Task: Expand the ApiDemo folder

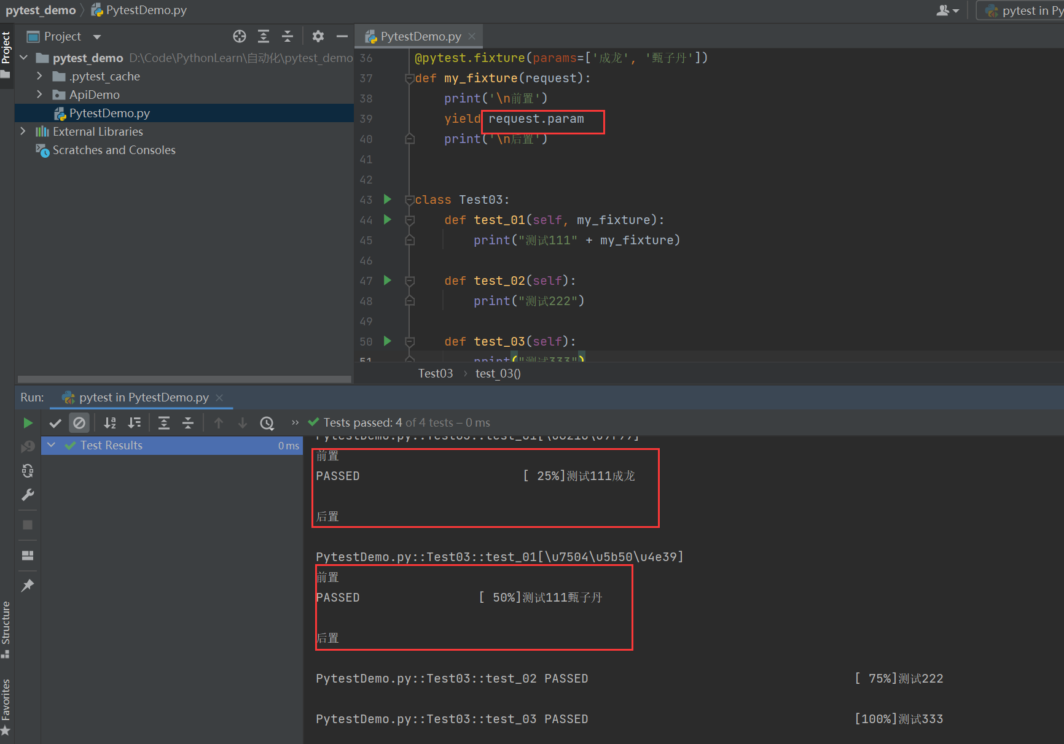Action: pos(39,95)
